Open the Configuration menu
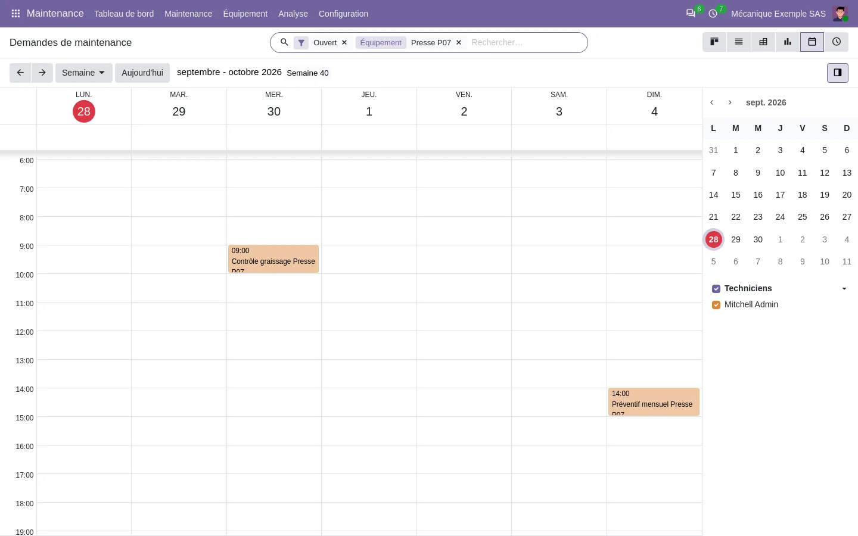Viewport: 858px width, 536px height. pyautogui.click(x=343, y=14)
